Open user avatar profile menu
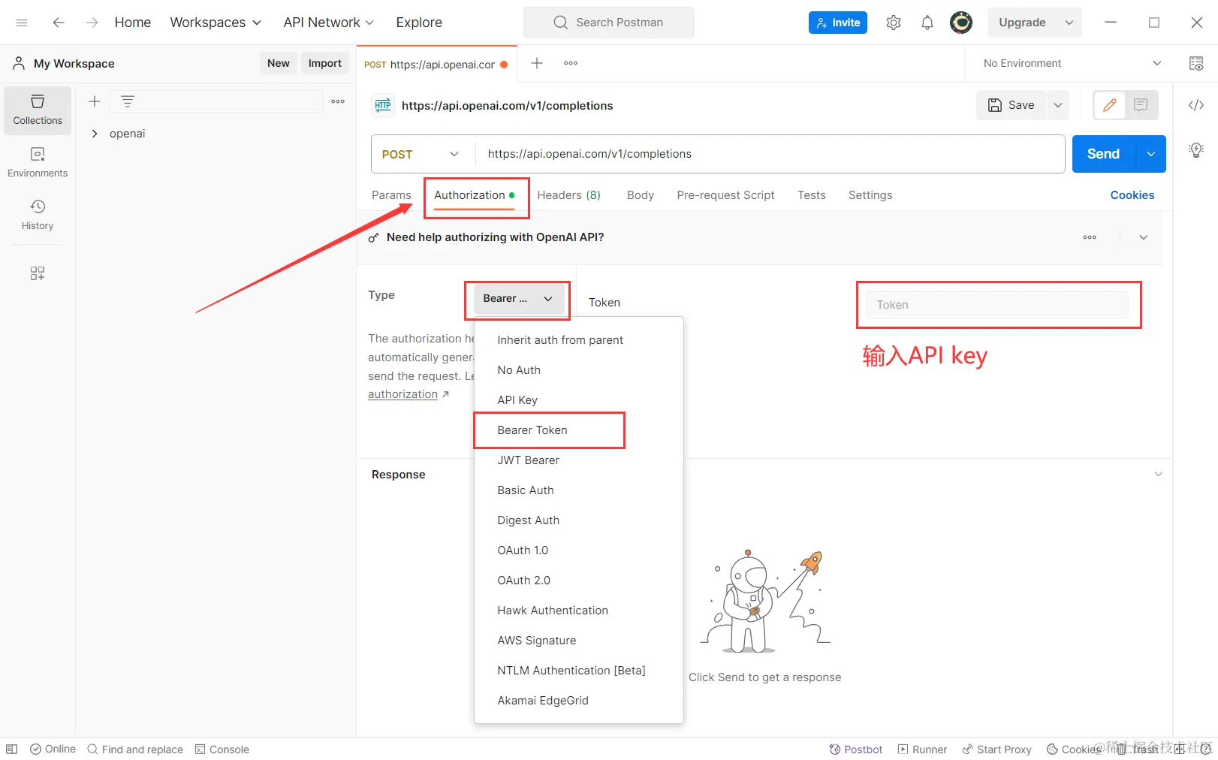Viewport: 1218px width, 760px height. pos(961,23)
